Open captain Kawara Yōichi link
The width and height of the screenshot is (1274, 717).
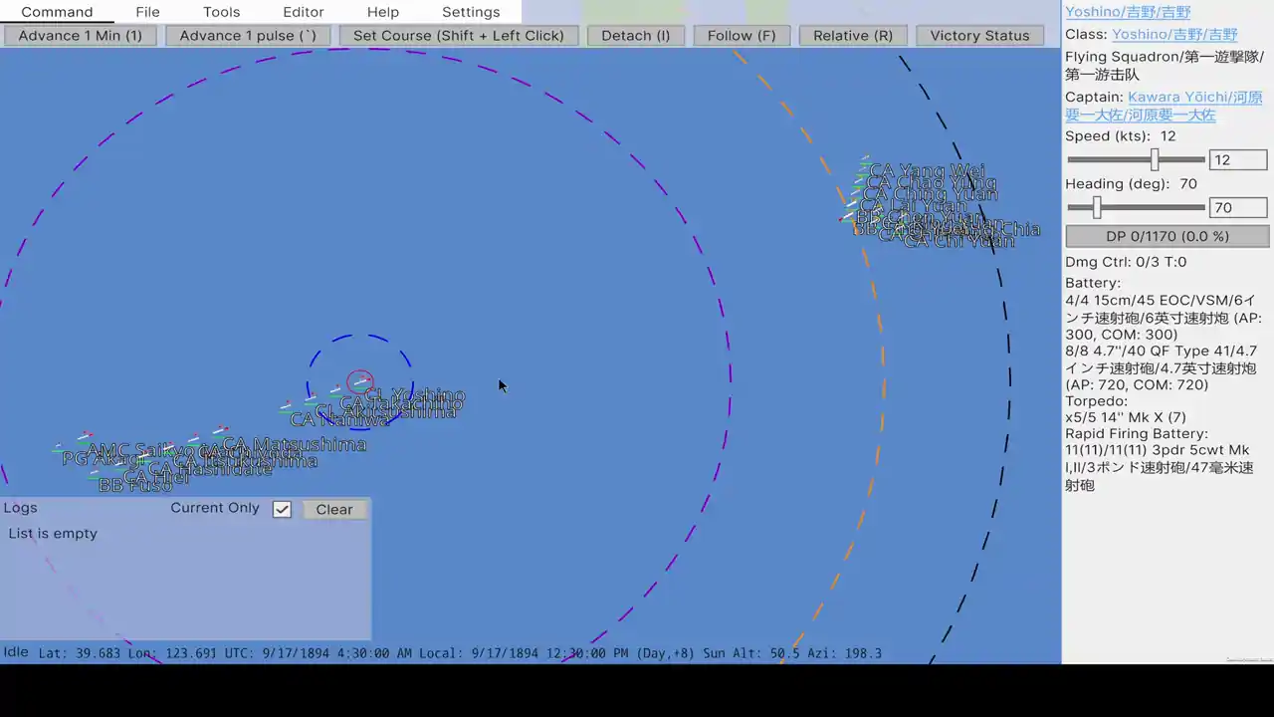click(x=1164, y=106)
